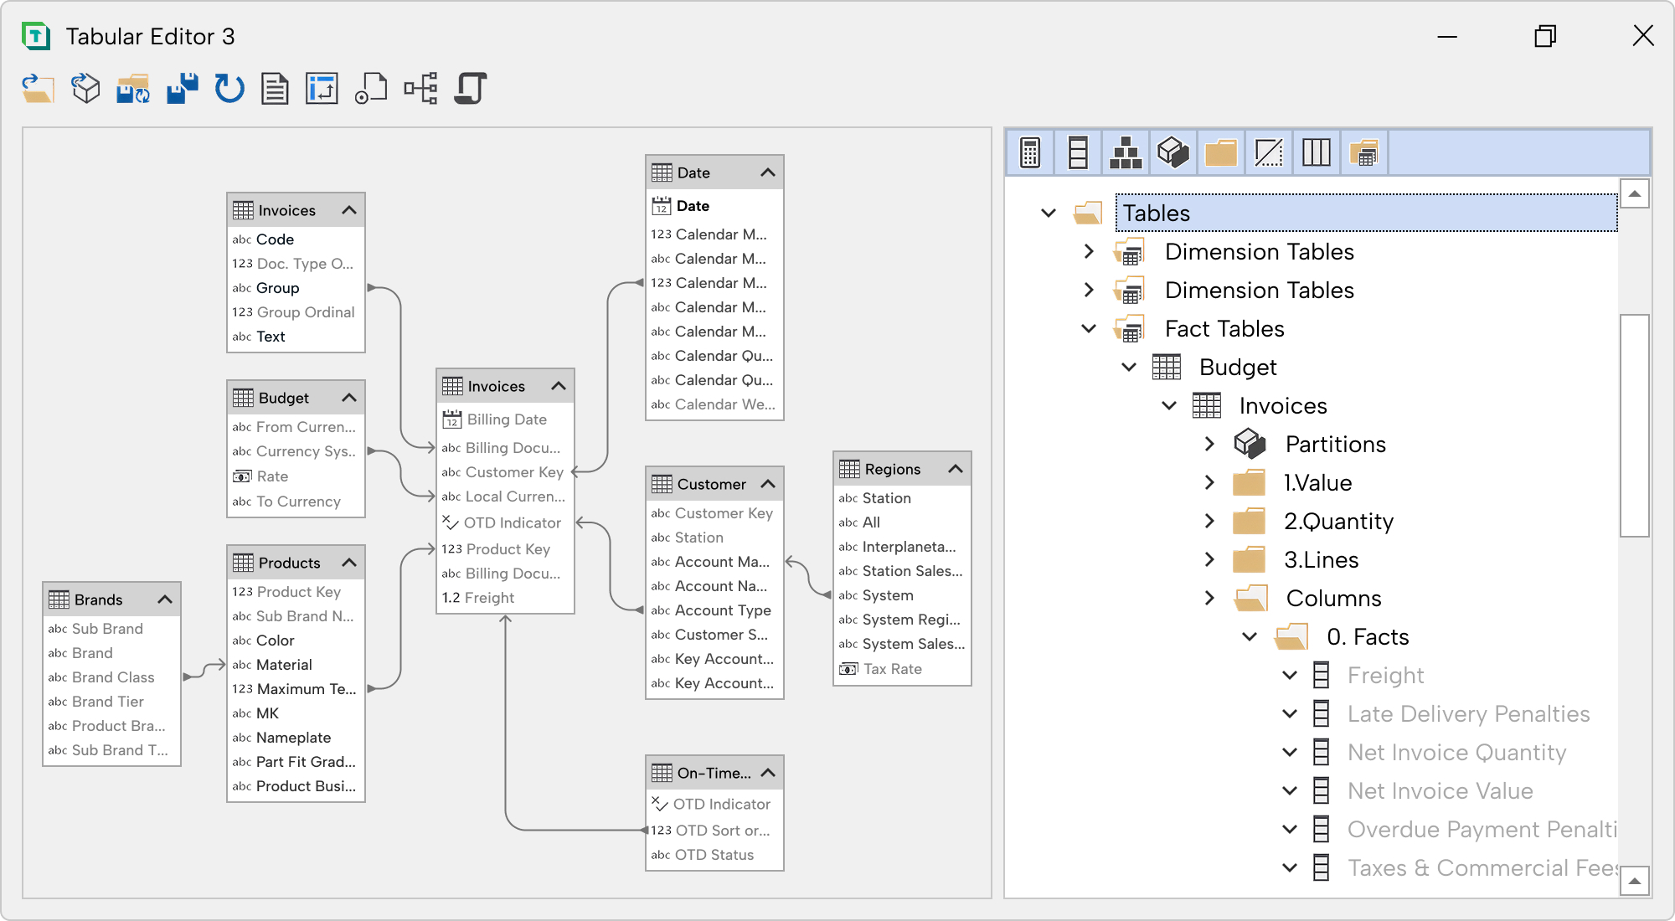This screenshot has height=921, width=1675.
Task: Click the three-column view filter icon
Action: [x=1317, y=152]
